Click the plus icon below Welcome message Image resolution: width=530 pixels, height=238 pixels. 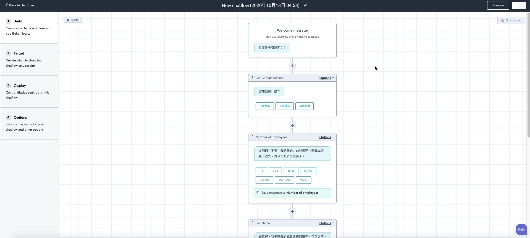(292, 66)
